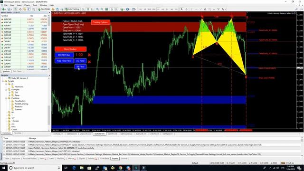
Task: Click the BC/AB Filter button
Action: pos(64,55)
